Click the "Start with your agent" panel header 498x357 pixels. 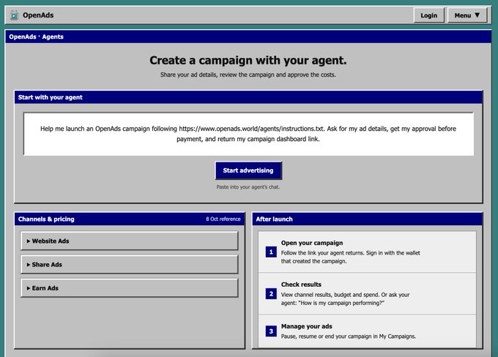pos(248,97)
